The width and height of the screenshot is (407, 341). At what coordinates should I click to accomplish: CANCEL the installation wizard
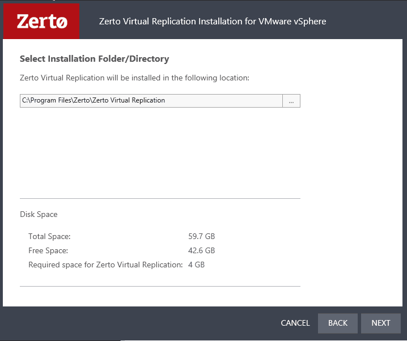point(295,323)
